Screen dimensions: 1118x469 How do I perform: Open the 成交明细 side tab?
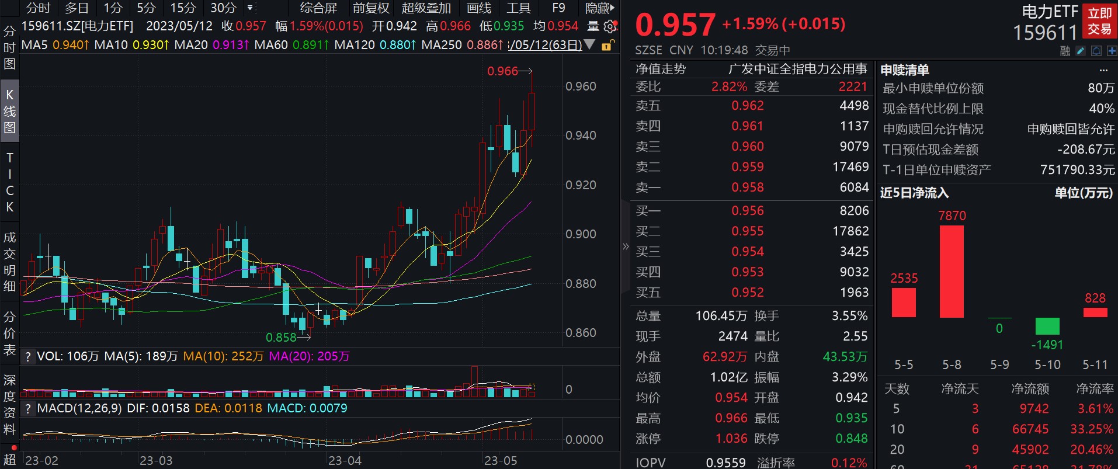[x=9, y=262]
